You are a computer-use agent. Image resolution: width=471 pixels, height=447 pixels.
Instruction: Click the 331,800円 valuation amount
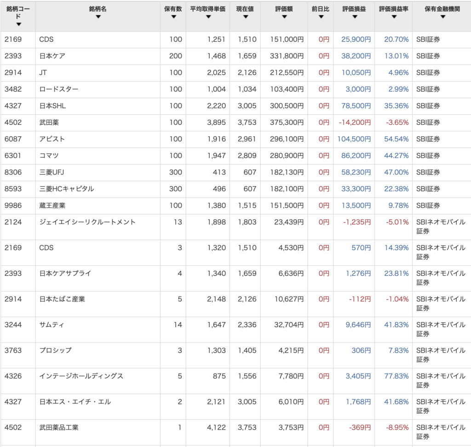coord(287,56)
